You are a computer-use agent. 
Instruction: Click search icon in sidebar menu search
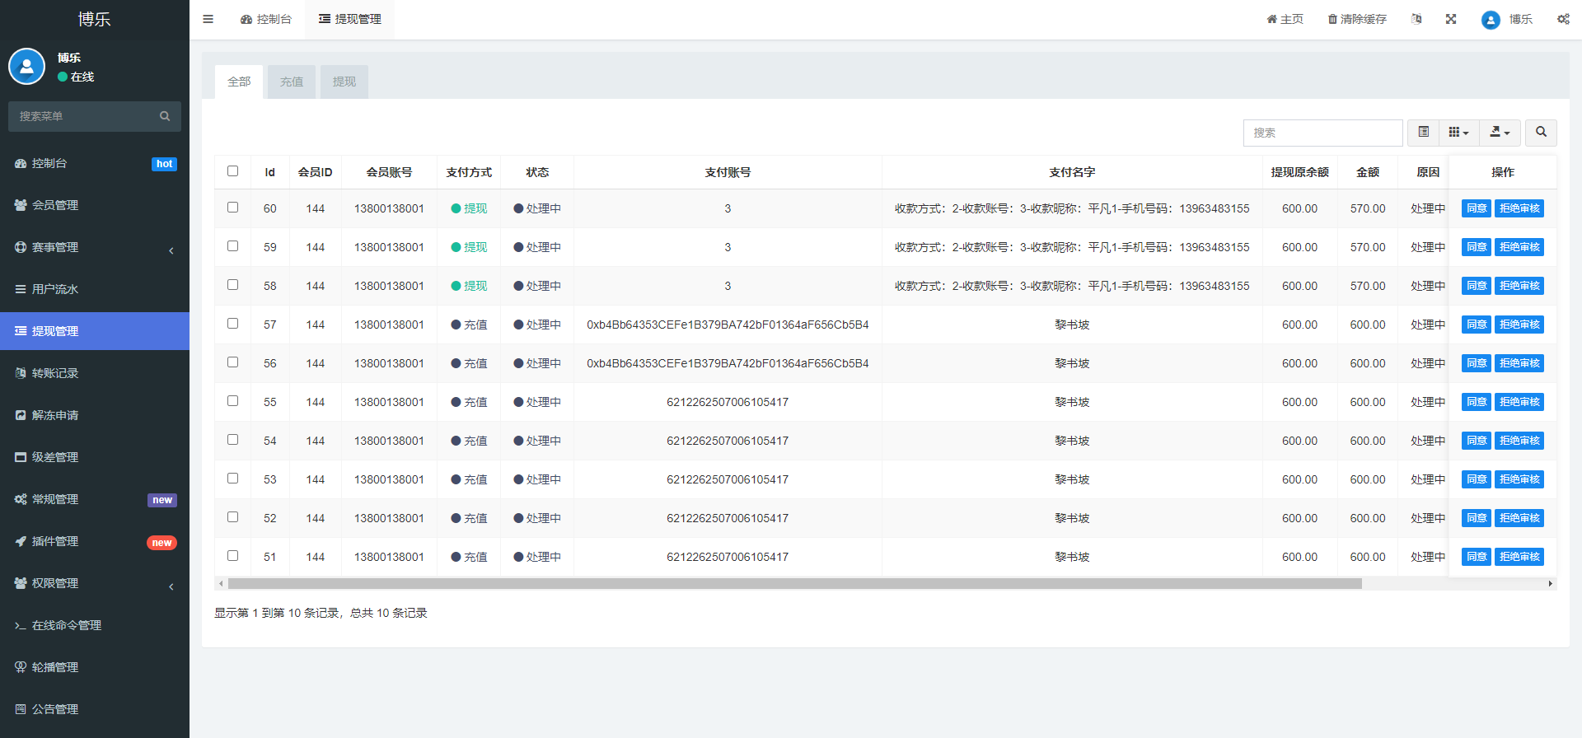point(165,116)
